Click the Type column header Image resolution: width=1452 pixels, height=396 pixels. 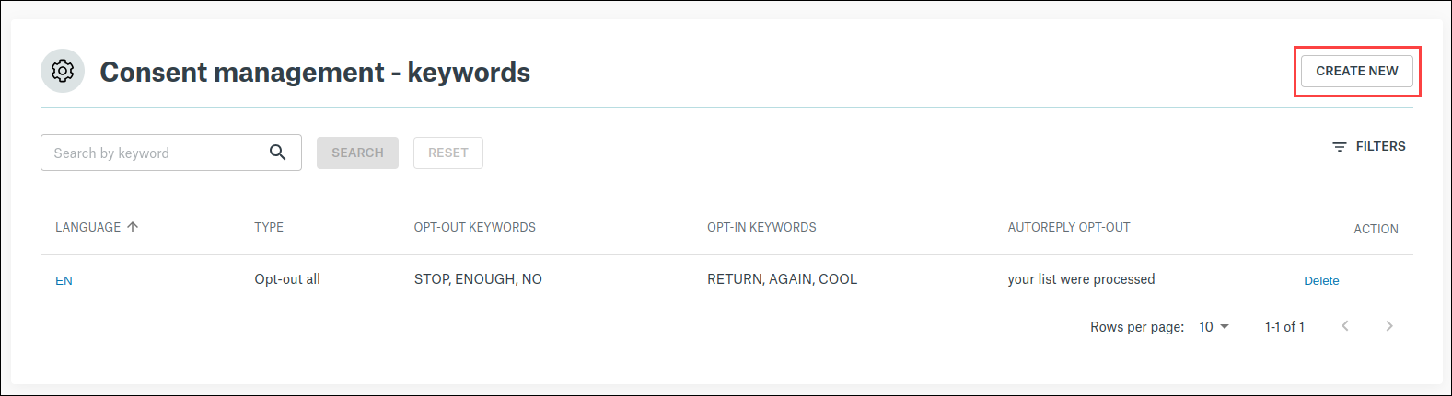[x=269, y=227]
